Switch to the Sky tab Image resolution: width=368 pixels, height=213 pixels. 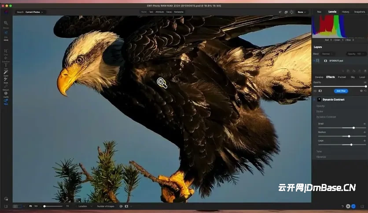(353, 77)
